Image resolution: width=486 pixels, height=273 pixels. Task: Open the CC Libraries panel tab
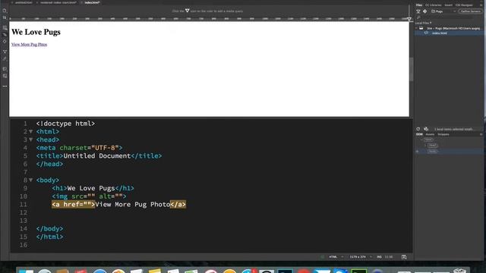(x=434, y=5)
